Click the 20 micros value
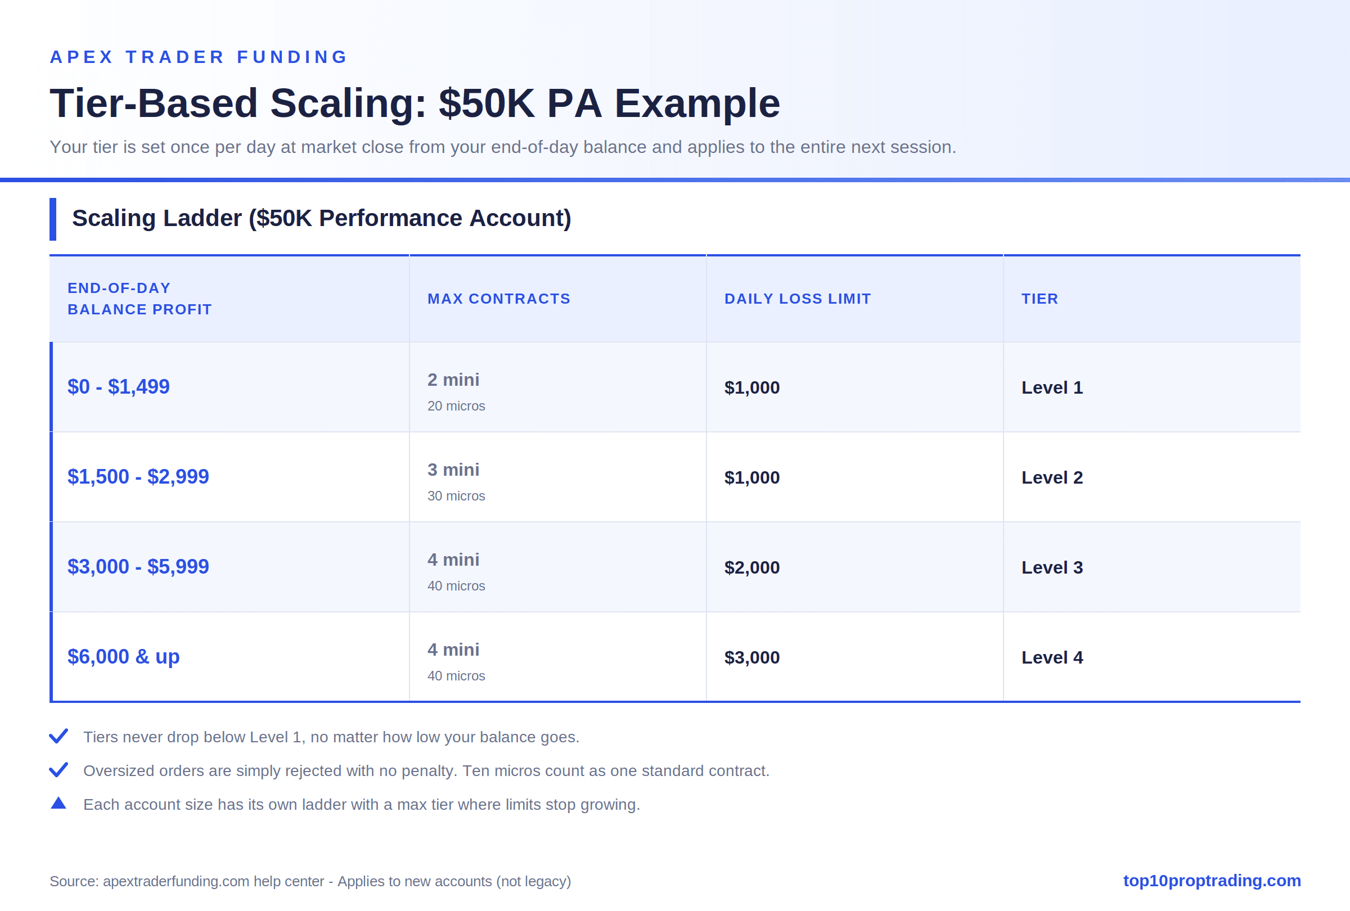Viewport: 1350px width, 911px height. [x=456, y=406]
